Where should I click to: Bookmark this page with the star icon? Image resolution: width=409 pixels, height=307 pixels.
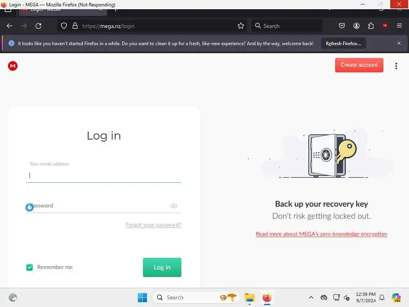click(x=241, y=26)
